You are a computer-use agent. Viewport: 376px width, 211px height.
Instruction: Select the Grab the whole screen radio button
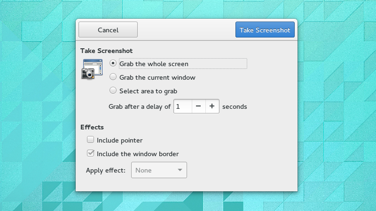click(x=113, y=63)
